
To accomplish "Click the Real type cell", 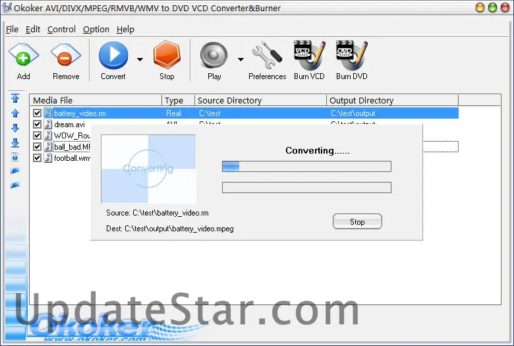I will coord(173,113).
